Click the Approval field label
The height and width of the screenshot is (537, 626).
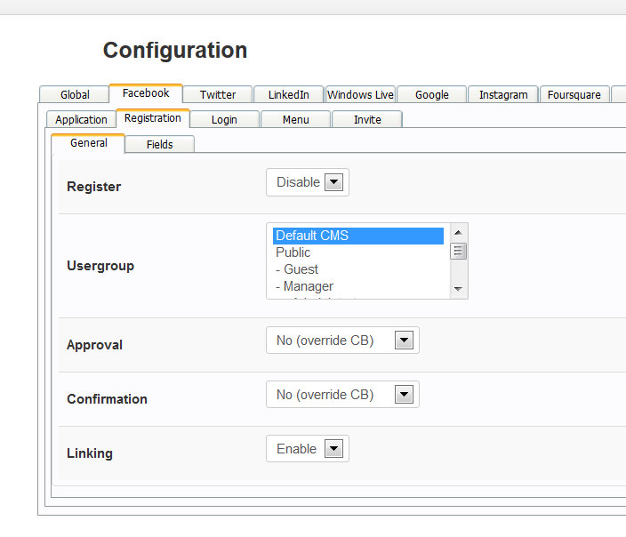pyautogui.click(x=94, y=345)
